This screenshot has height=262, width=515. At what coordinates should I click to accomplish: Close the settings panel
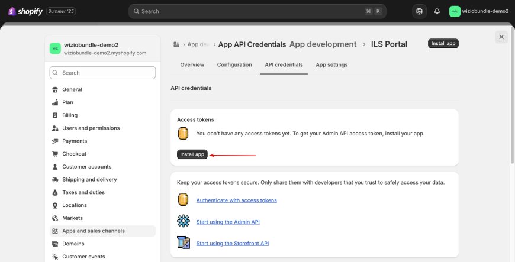coord(501,37)
